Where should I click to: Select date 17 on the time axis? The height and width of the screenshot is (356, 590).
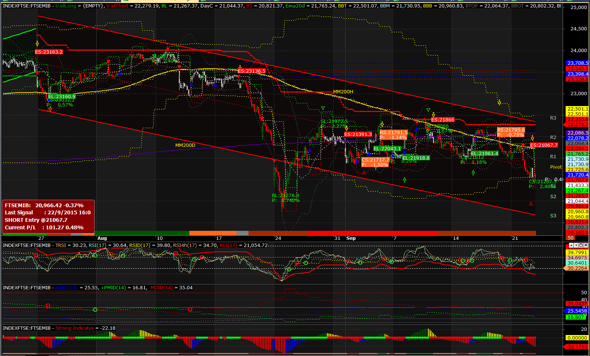pos(219,238)
